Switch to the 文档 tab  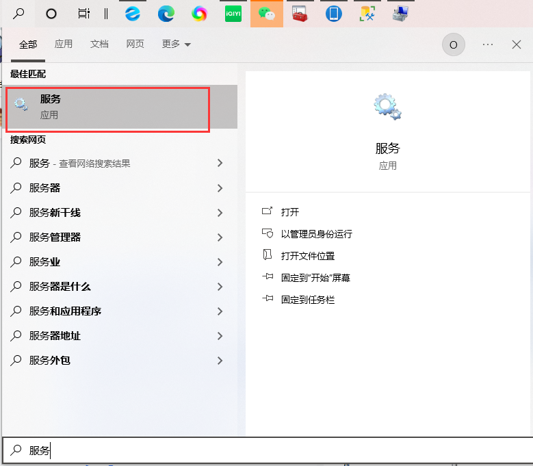(x=99, y=44)
